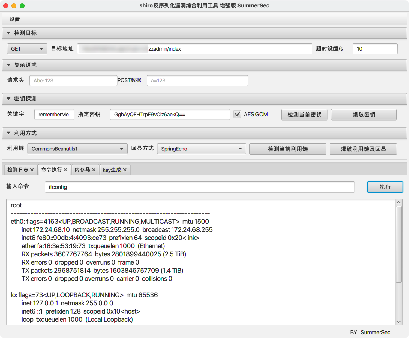This screenshot has width=409, height=338.
Task: Close the 命令执行 tab via X icon
Action: [65, 170]
